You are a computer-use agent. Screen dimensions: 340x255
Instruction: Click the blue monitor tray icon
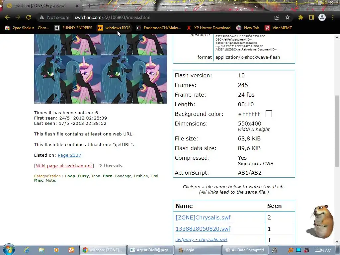[298, 250]
